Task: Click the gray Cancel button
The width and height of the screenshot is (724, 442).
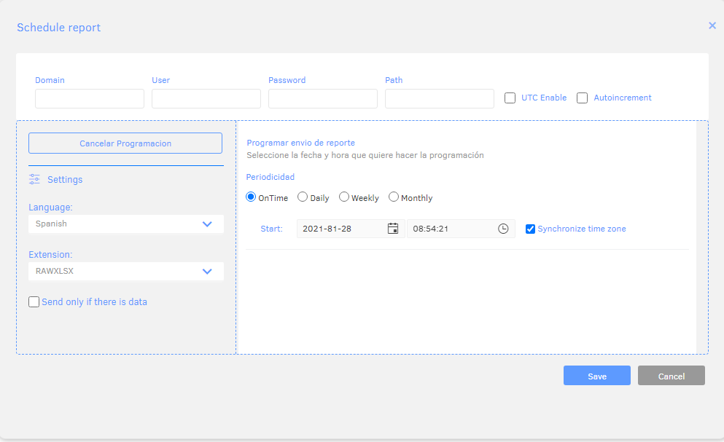Action: [x=672, y=376]
